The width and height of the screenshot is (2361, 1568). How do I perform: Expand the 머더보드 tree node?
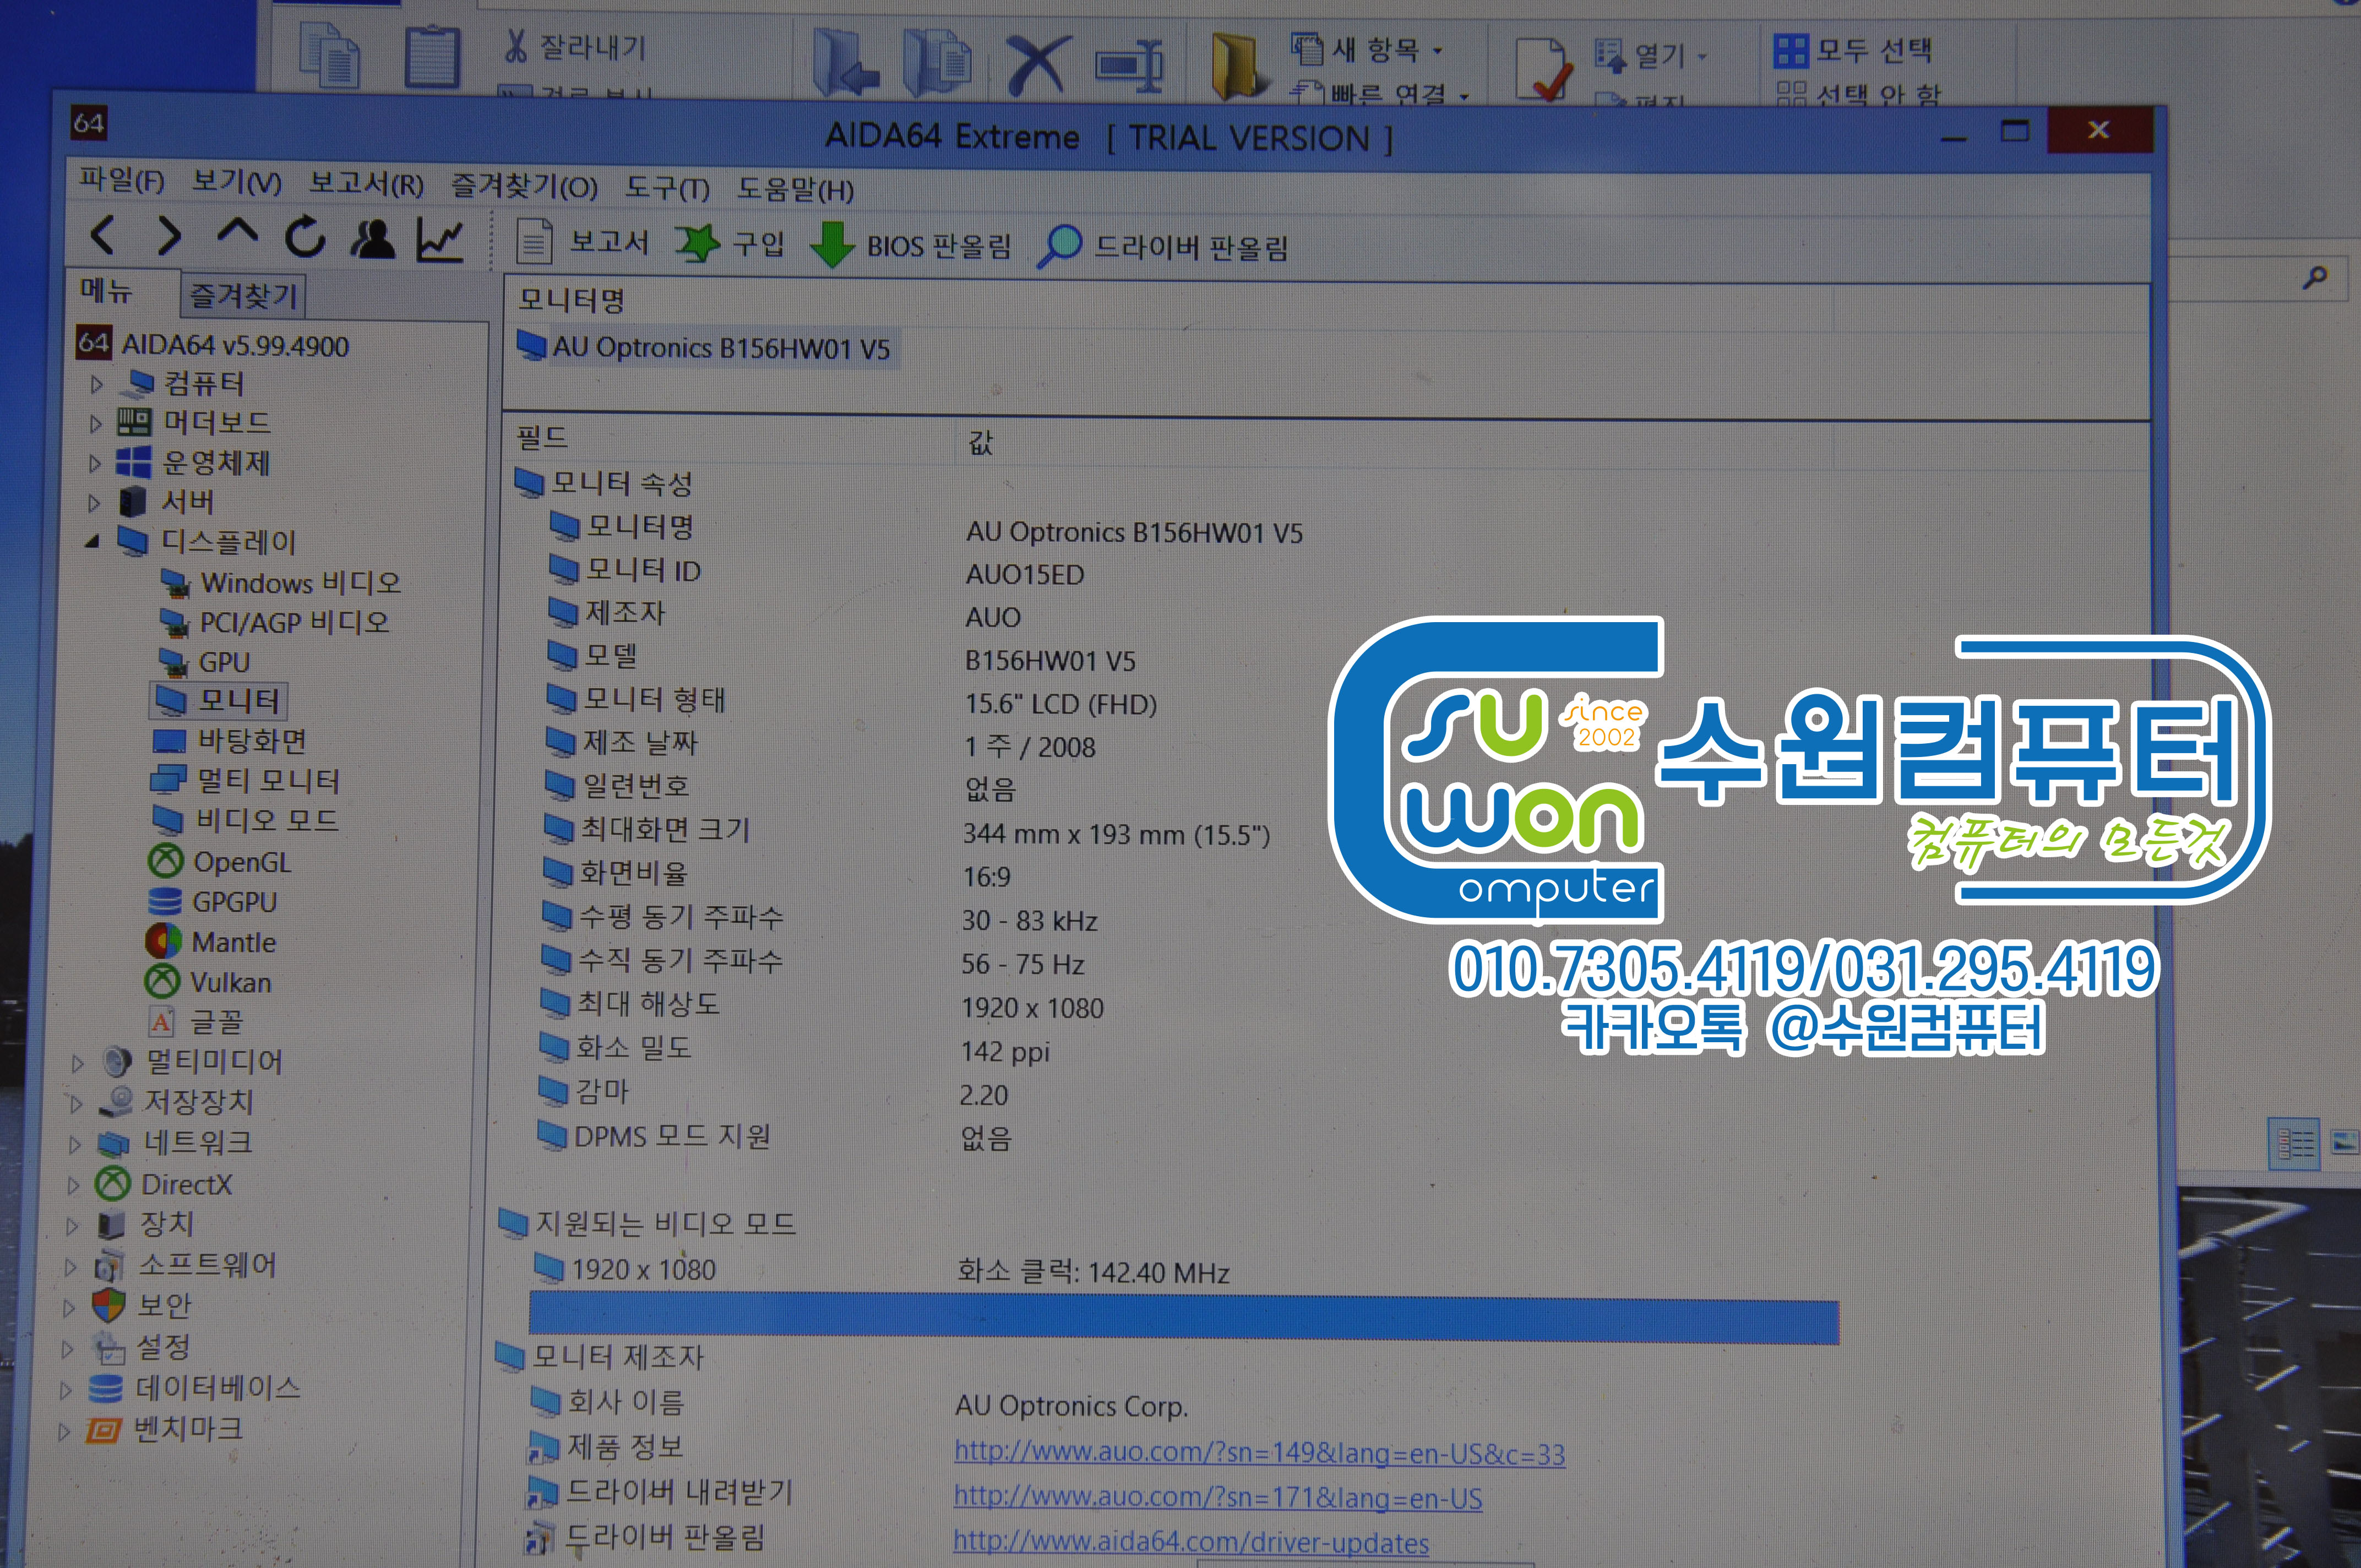pos(96,424)
